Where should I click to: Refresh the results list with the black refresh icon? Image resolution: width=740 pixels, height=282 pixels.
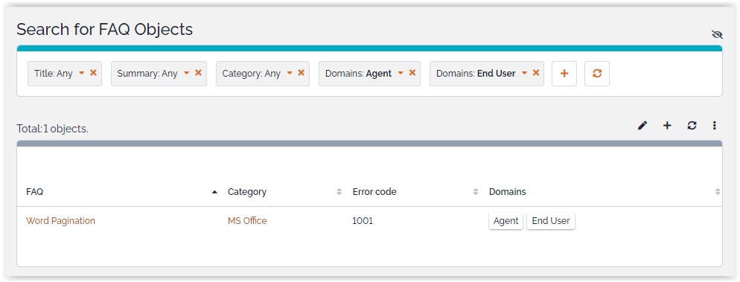pyautogui.click(x=692, y=126)
